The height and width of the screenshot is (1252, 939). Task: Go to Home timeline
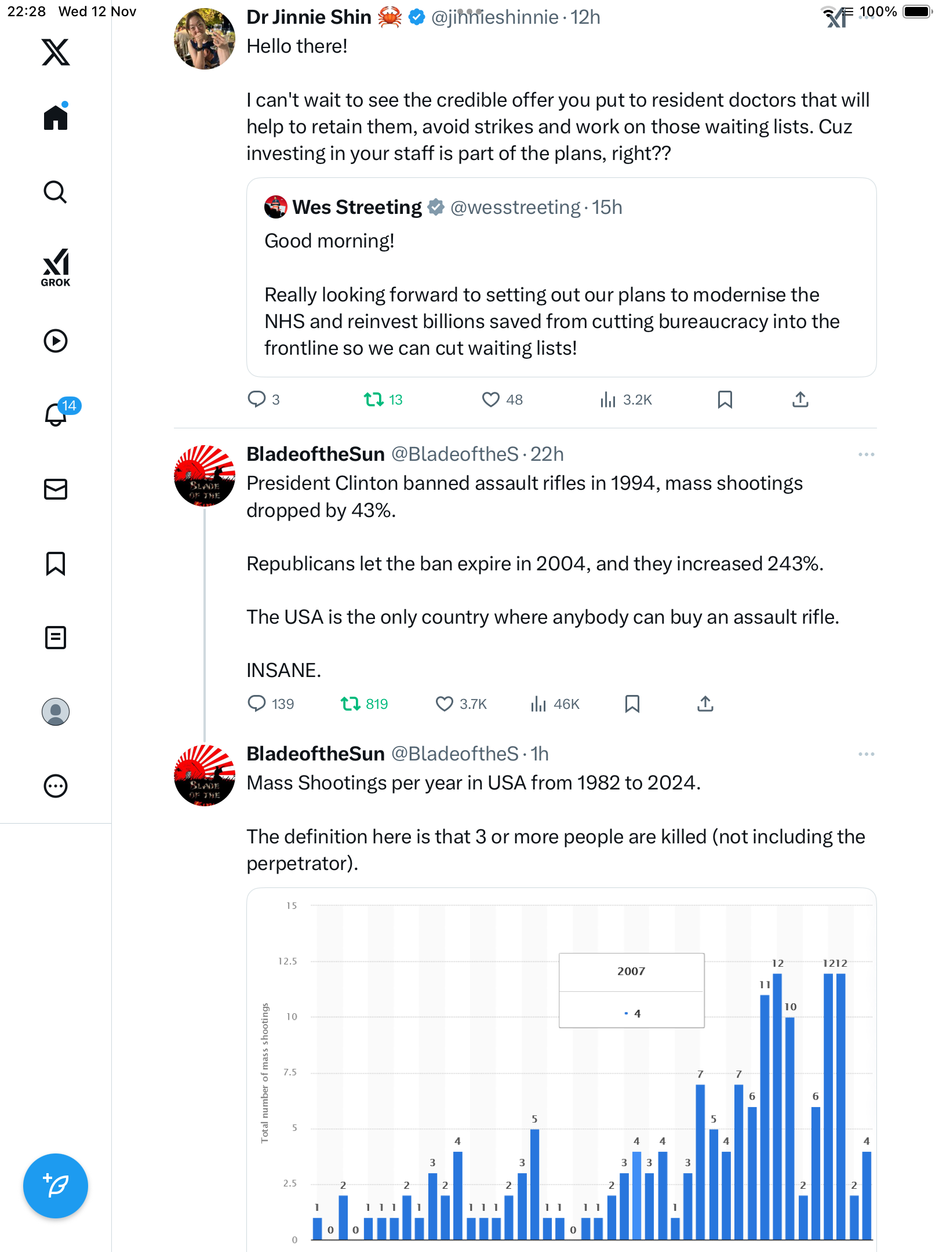56,118
